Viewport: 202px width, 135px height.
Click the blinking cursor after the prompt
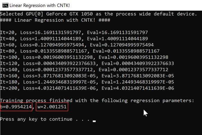point(94,121)
